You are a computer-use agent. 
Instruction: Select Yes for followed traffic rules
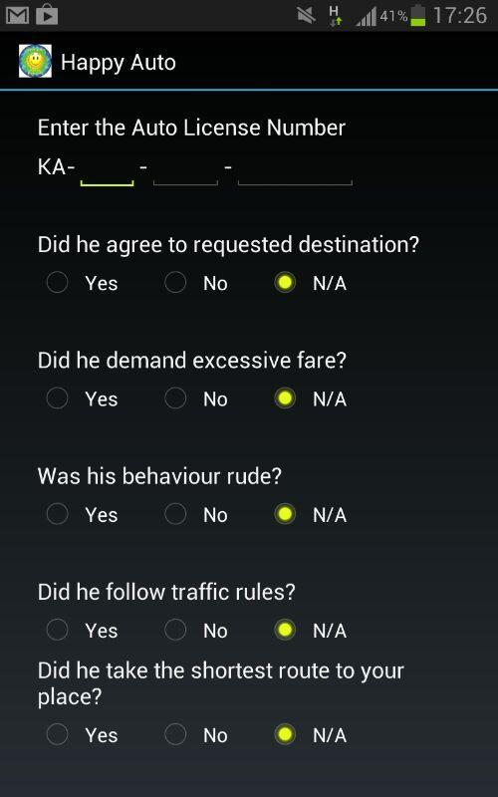coord(82,631)
